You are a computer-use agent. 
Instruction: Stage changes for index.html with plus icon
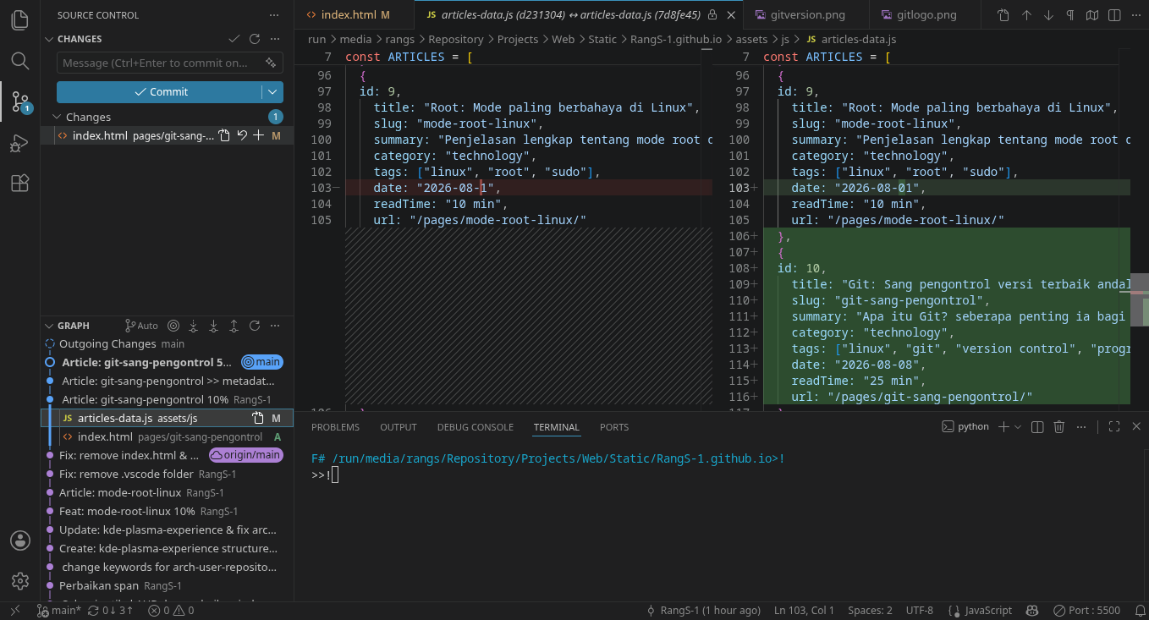click(259, 135)
